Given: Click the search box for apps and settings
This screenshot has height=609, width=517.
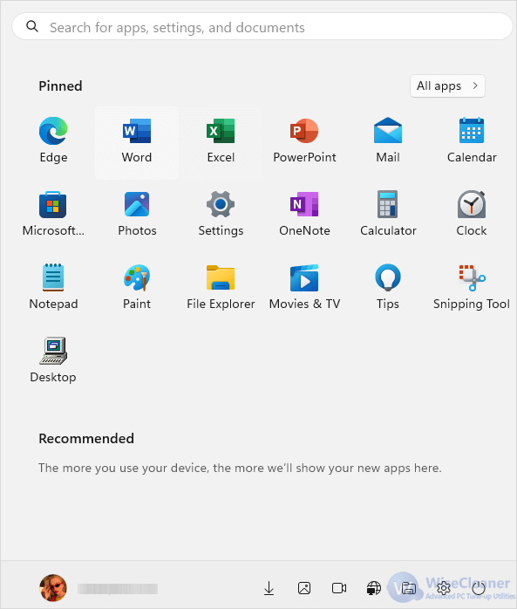Looking at the screenshot, I should [x=262, y=26].
